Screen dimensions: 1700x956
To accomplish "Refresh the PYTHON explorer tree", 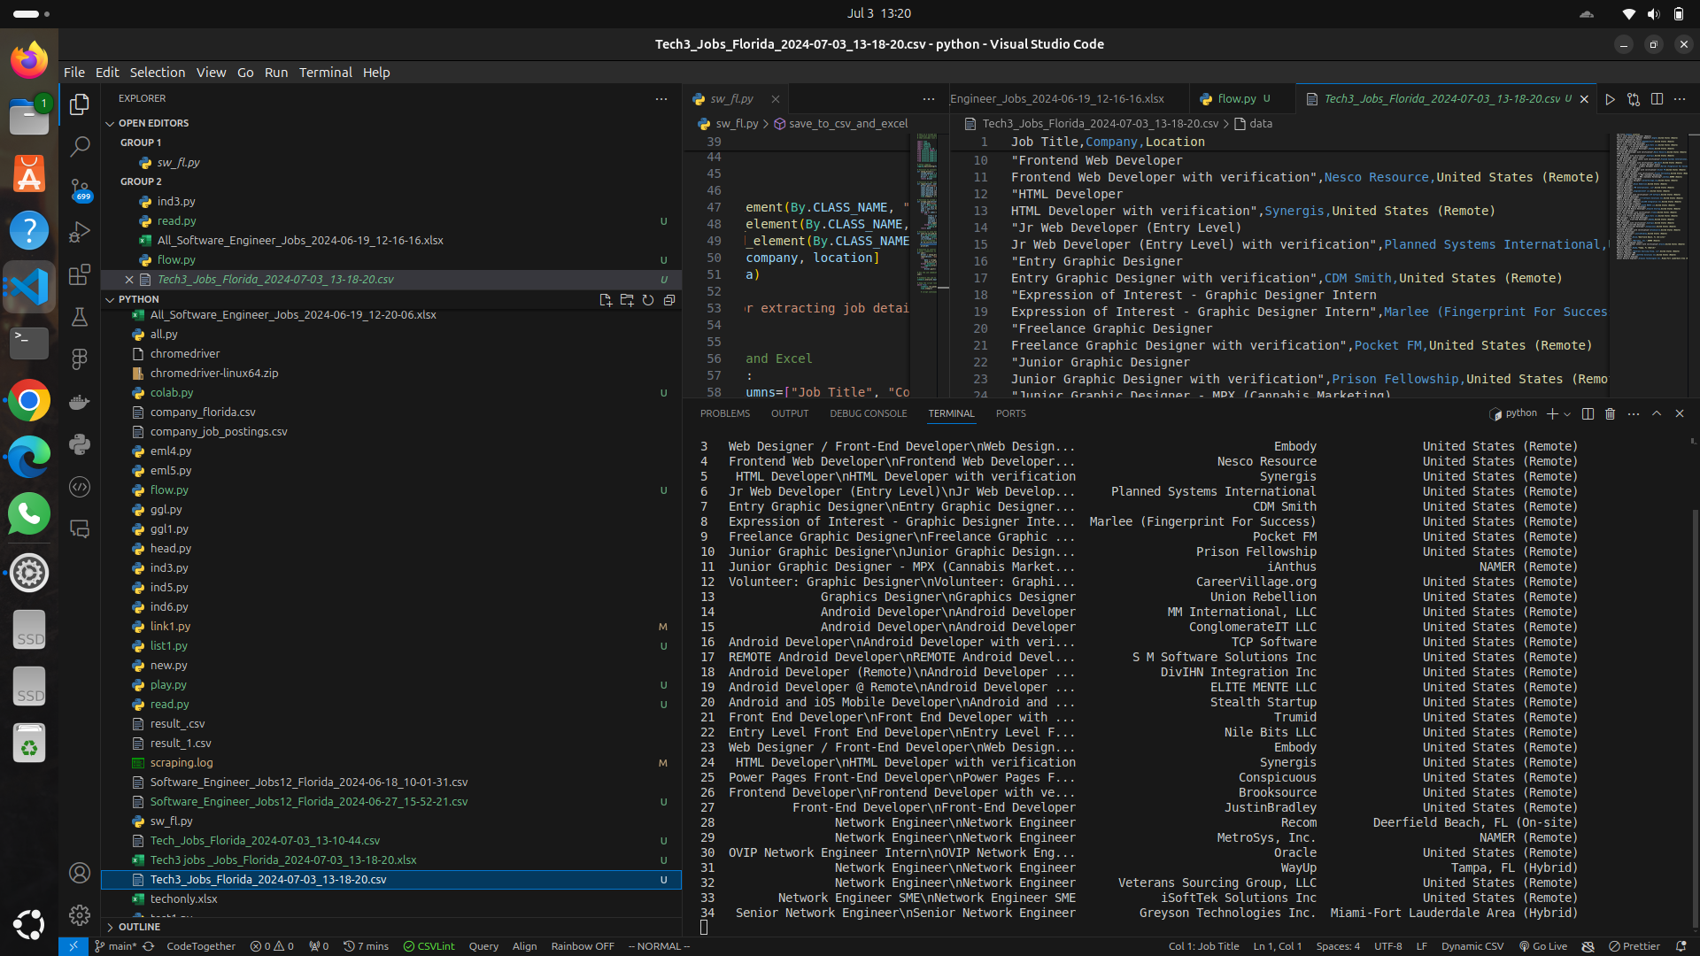I will (x=648, y=300).
